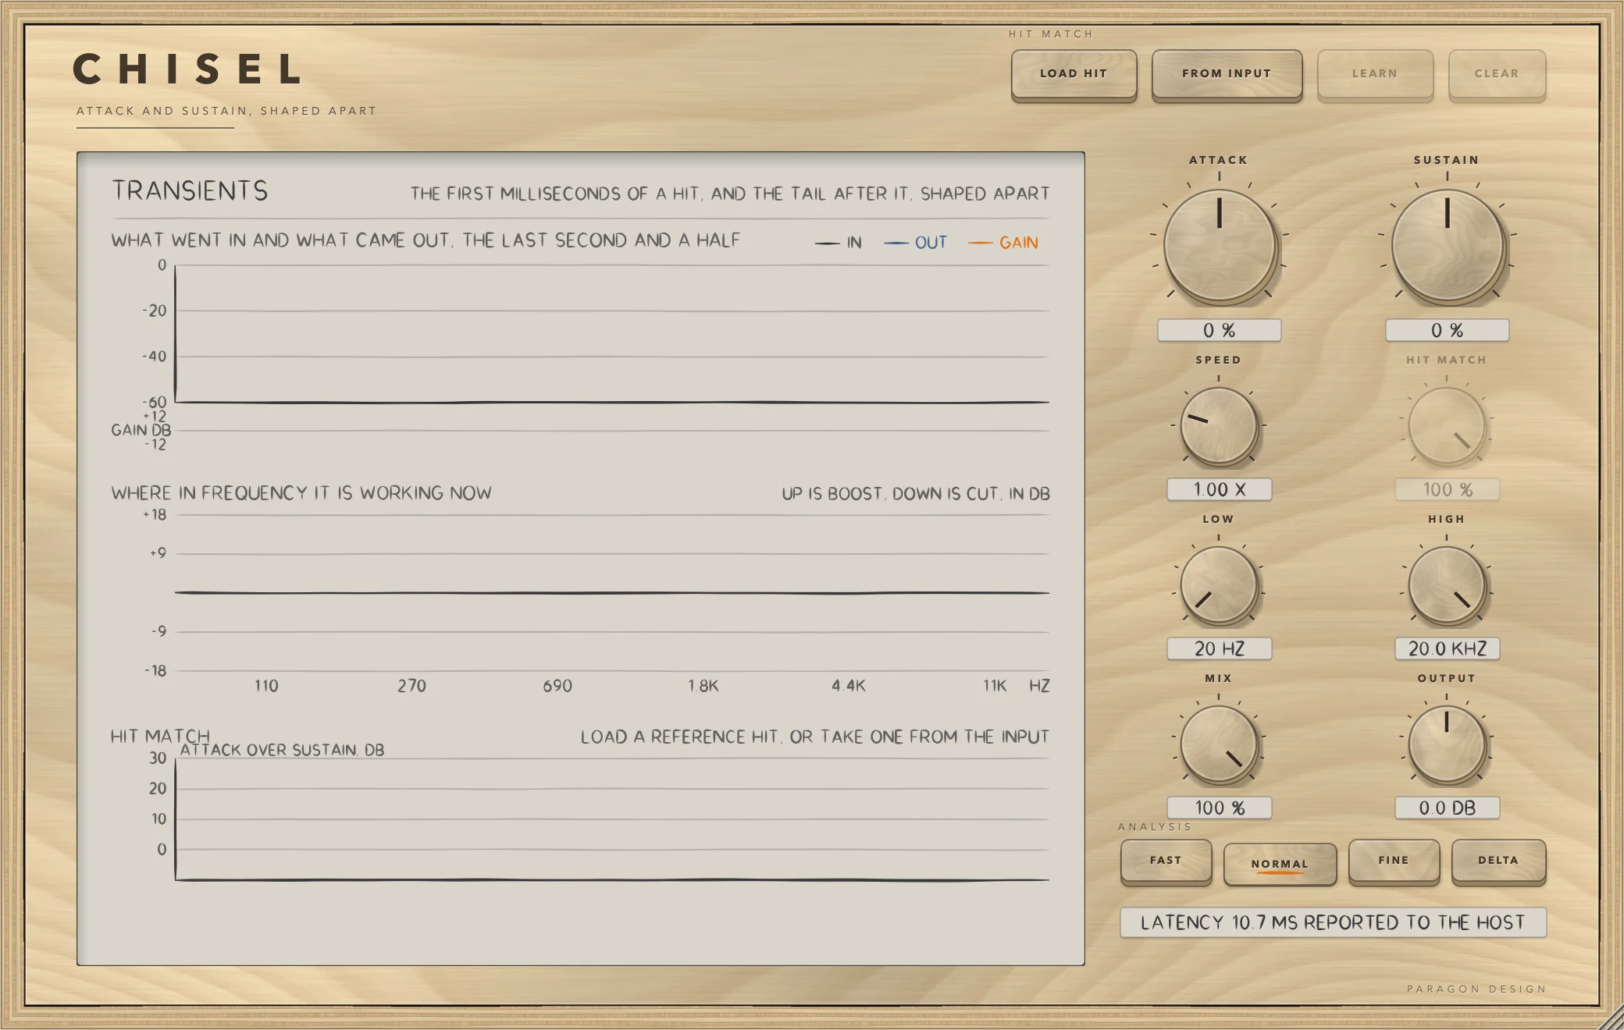
Task: Click the Attack knob
Action: 1219,246
